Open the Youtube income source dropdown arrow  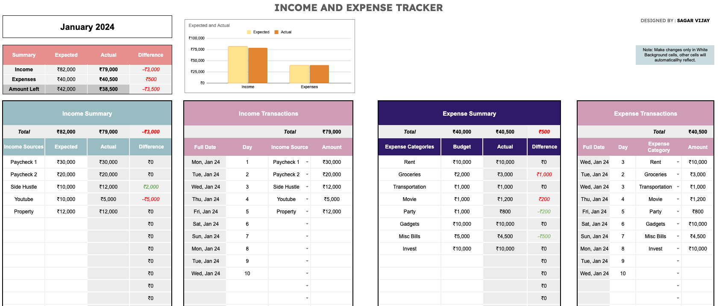(307, 199)
